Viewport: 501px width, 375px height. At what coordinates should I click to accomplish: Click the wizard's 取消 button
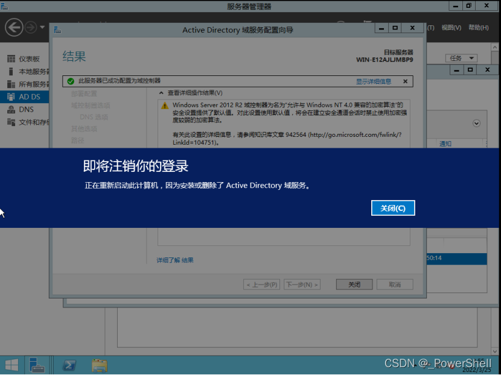(x=395, y=285)
